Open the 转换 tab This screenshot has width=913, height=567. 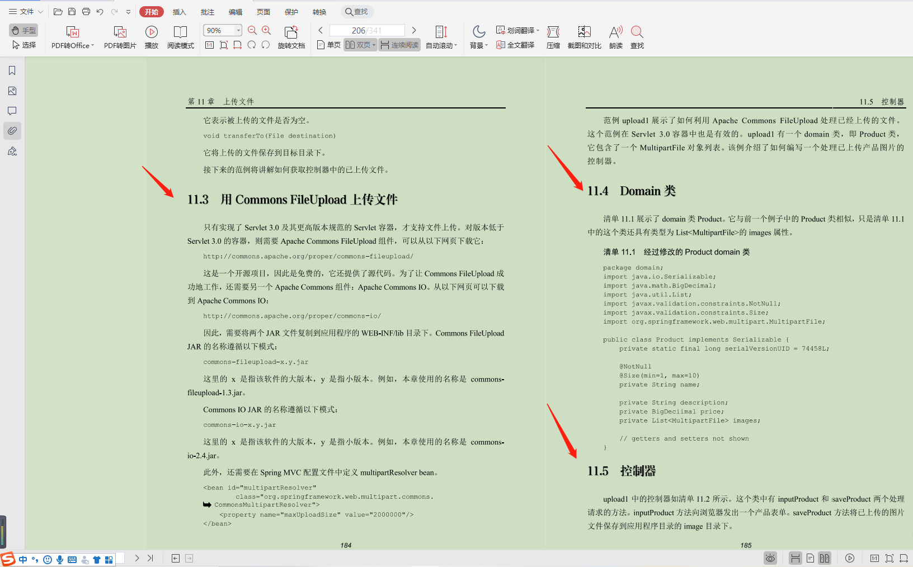coord(319,12)
